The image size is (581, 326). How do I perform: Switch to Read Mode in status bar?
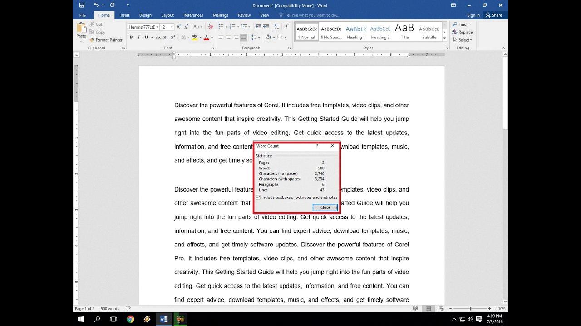tap(415, 309)
